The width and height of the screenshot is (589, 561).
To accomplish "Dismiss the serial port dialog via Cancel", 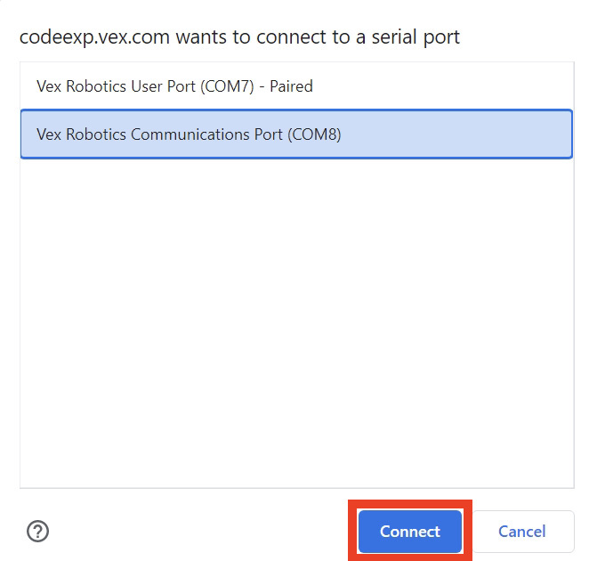I will pos(522,532).
